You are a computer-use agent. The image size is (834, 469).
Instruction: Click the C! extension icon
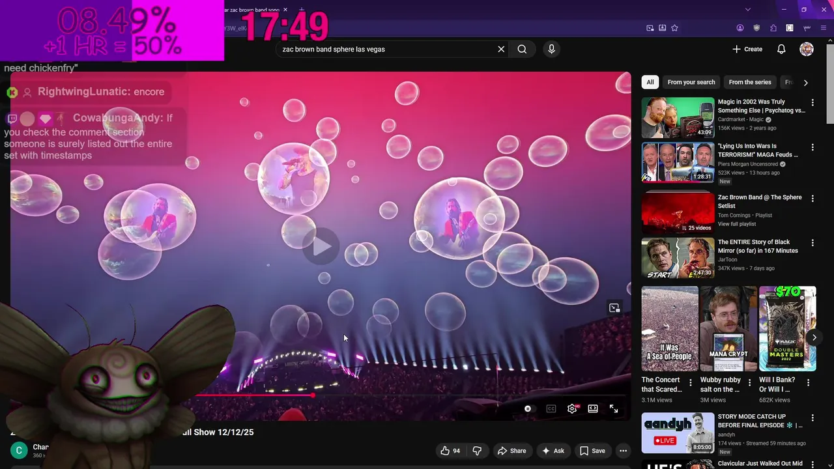tap(790, 28)
